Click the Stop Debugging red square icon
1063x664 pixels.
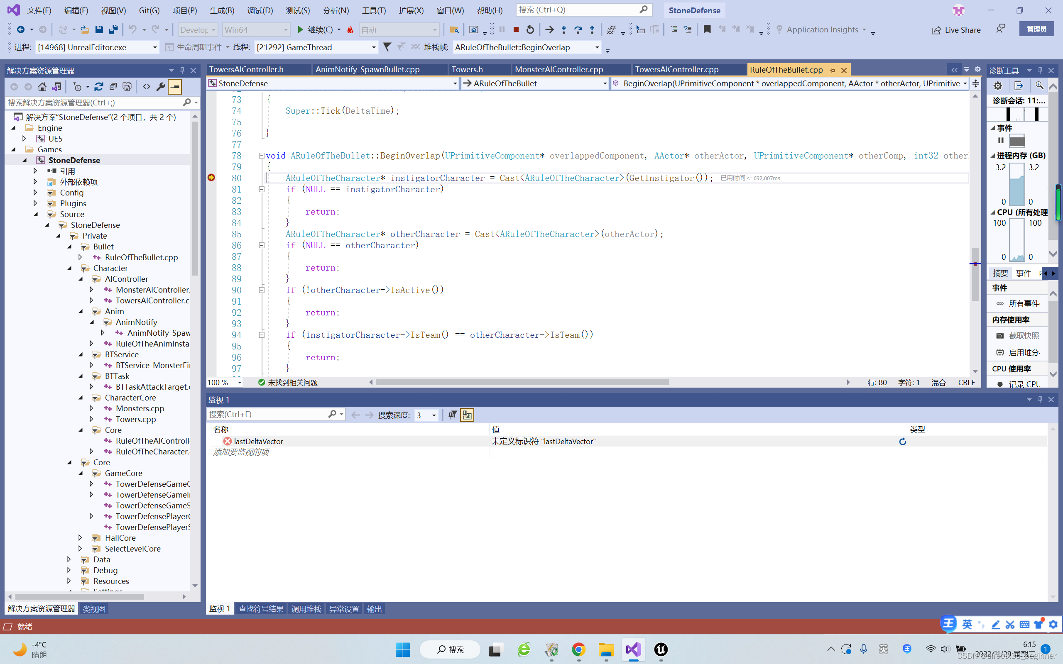tap(516, 30)
